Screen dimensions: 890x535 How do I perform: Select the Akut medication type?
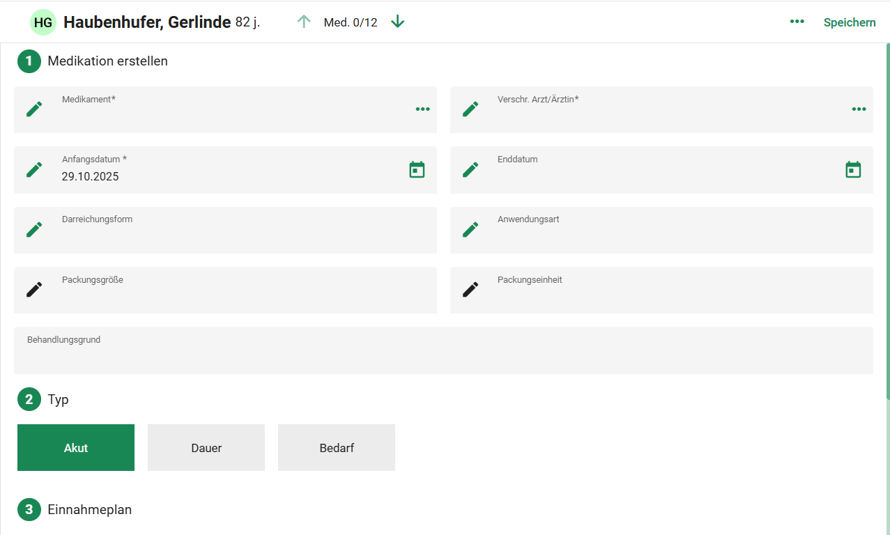pos(76,448)
